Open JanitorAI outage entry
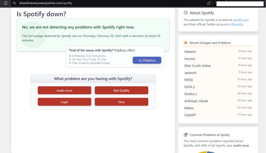Viewport: 266px width, 153px height. [190, 73]
